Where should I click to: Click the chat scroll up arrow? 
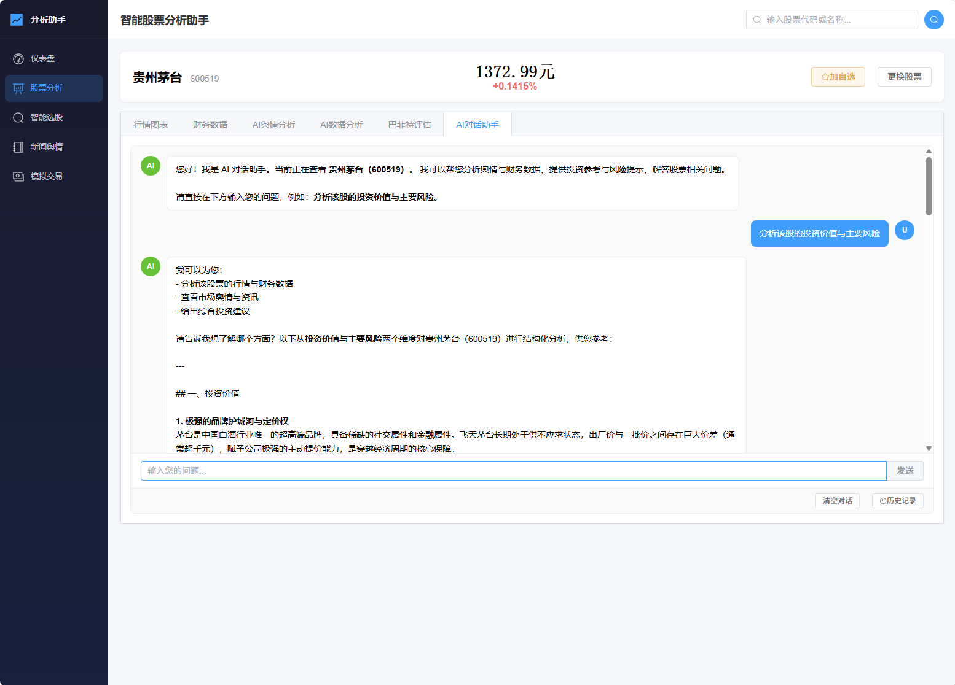929,151
